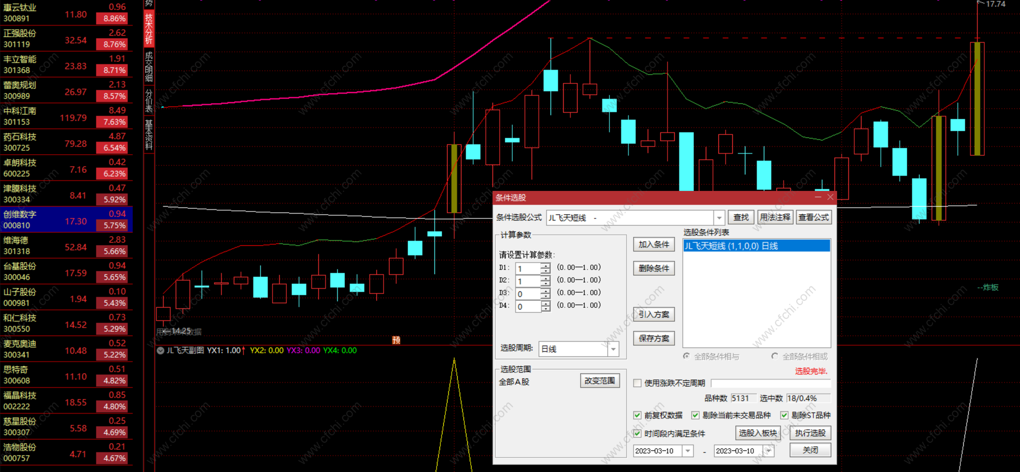Select JL飞天短线 entry in the condition list

point(756,246)
